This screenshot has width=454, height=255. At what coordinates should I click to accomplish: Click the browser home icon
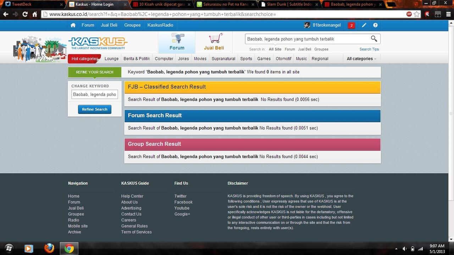click(34, 14)
